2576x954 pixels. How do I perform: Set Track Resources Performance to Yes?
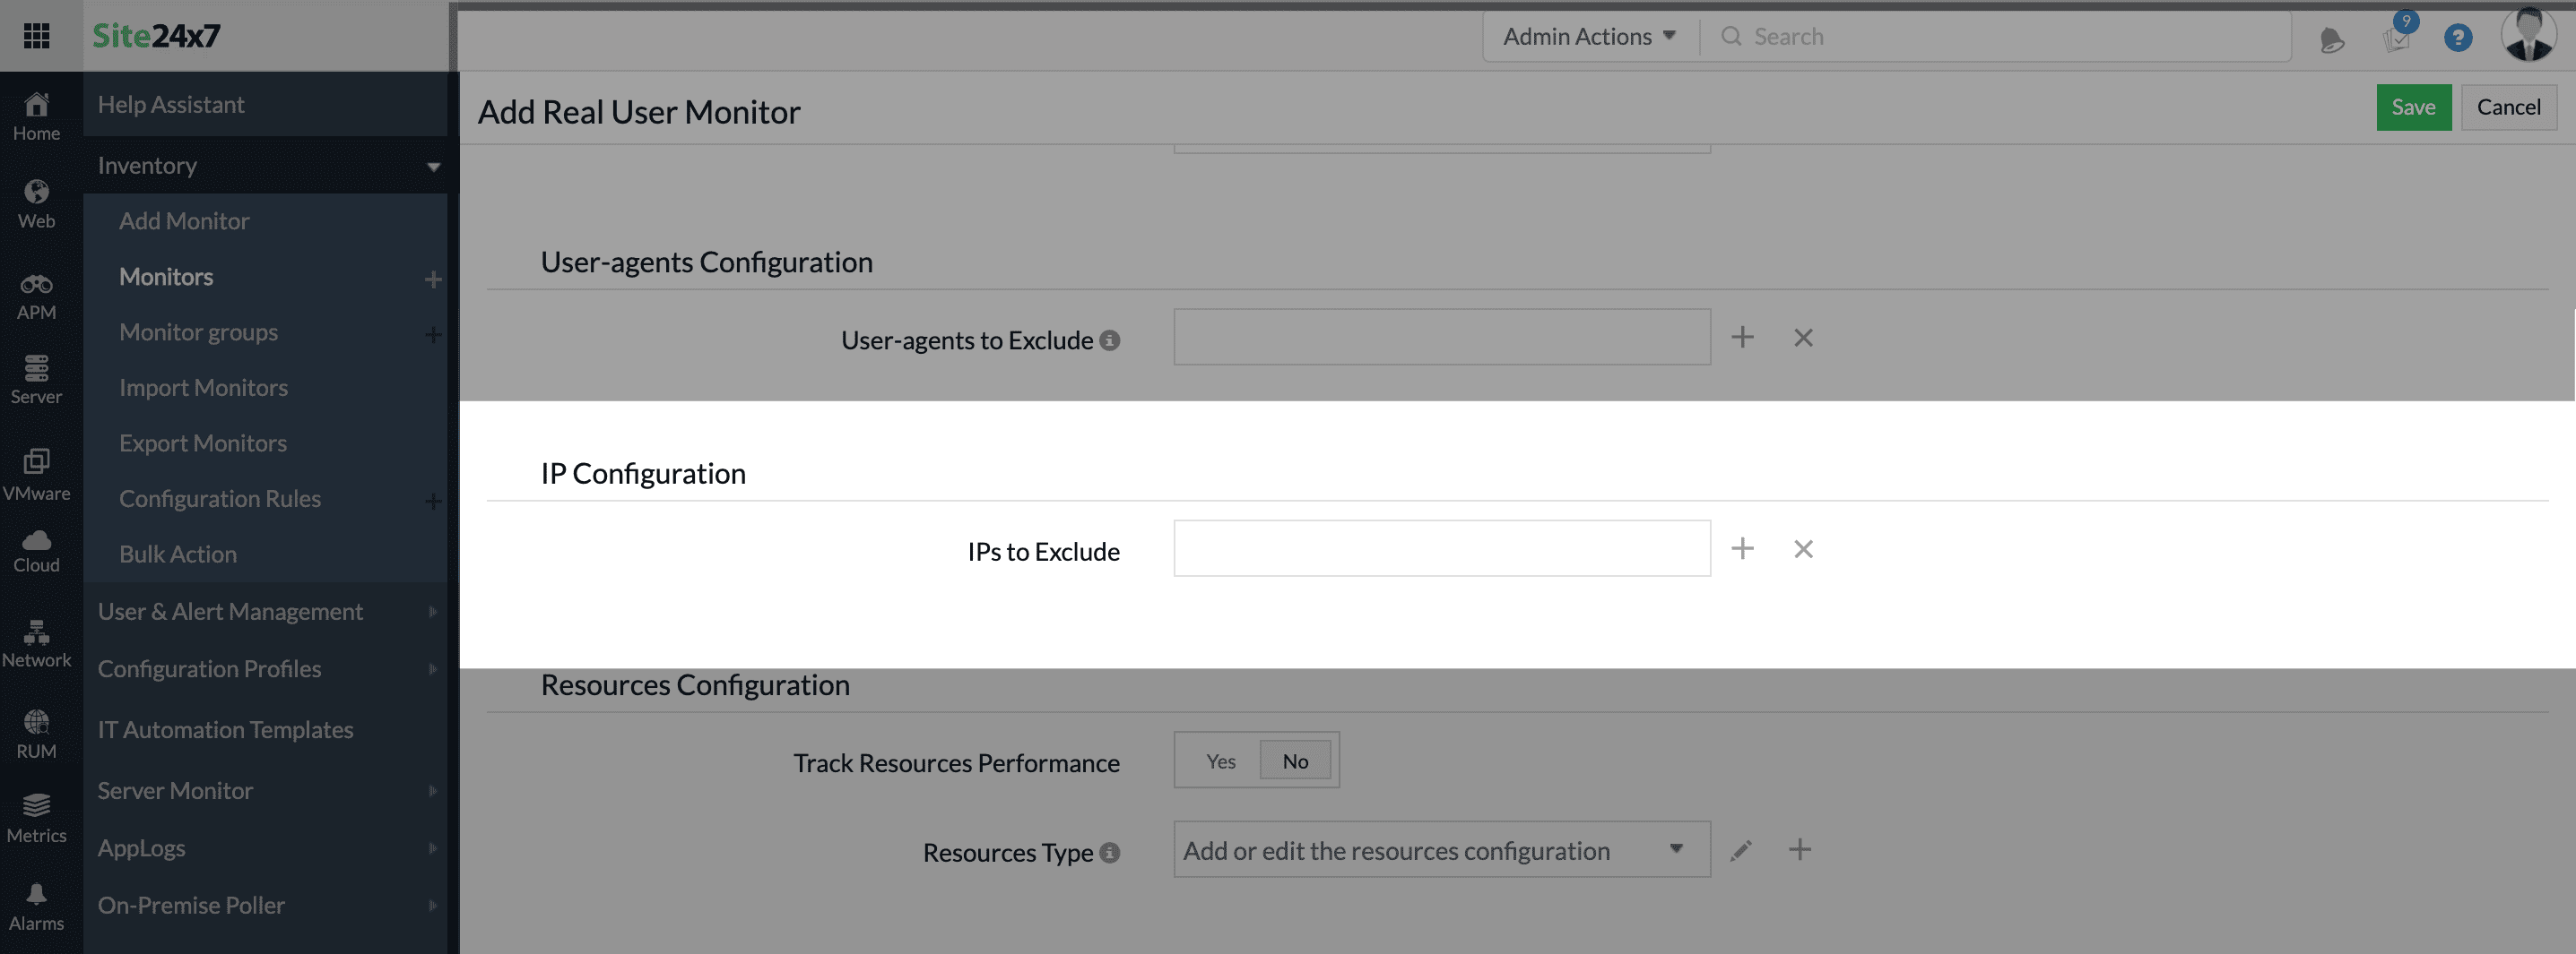coord(1220,761)
